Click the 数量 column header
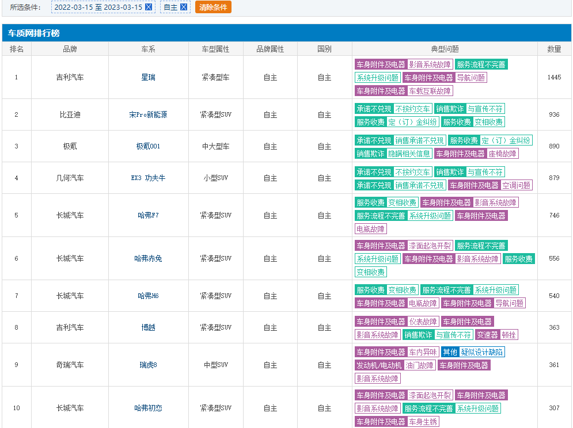 [554, 49]
